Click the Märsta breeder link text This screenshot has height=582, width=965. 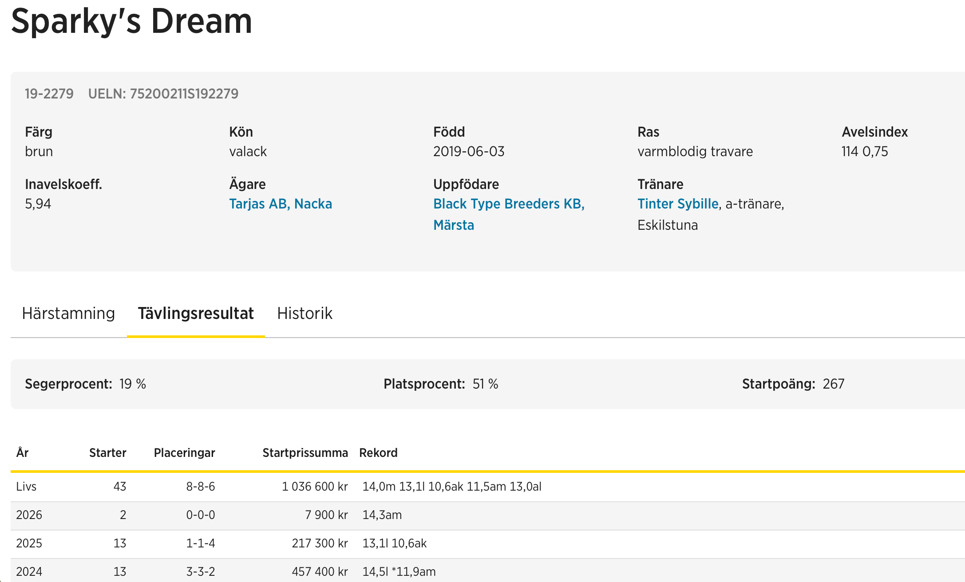454,225
